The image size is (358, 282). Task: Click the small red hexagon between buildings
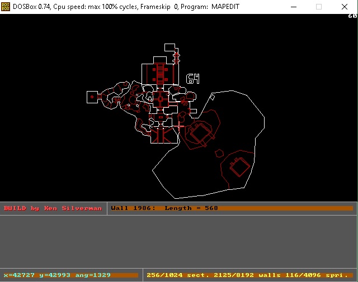coord(220,152)
